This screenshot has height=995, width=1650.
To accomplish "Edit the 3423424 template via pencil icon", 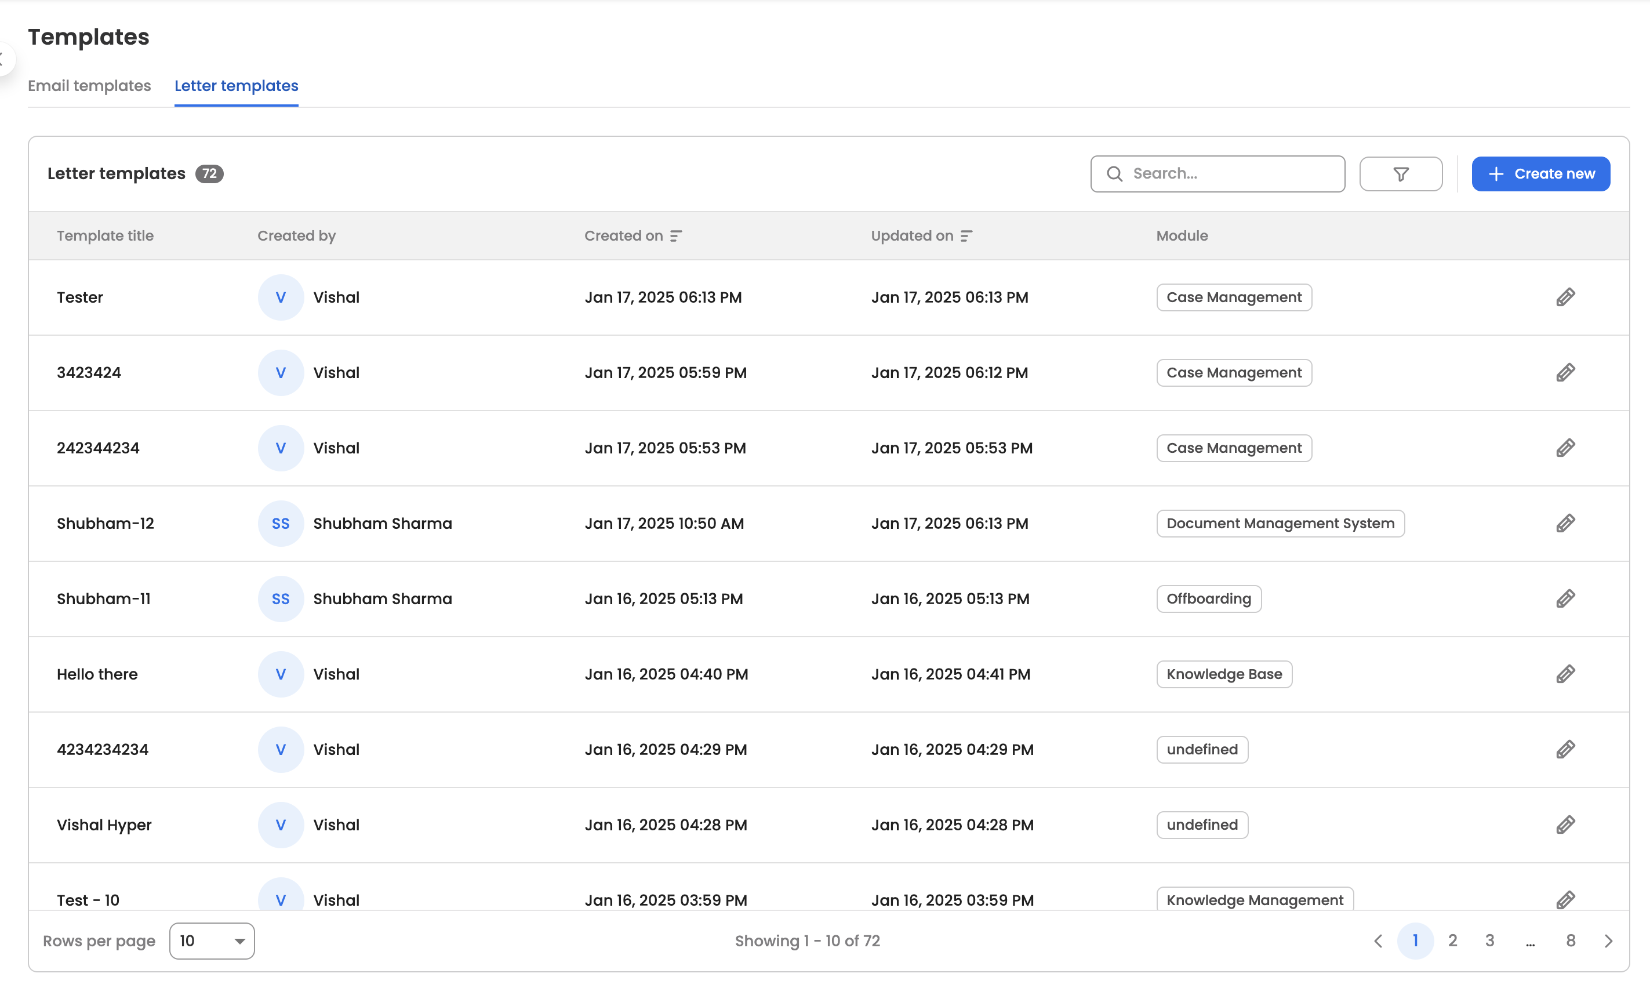I will (x=1565, y=372).
